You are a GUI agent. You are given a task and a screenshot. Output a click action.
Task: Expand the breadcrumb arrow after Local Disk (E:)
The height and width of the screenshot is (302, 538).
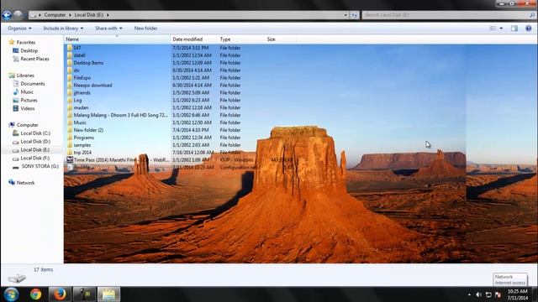(108, 15)
